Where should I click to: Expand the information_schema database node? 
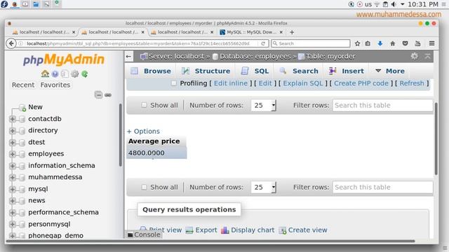click(x=13, y=166)
